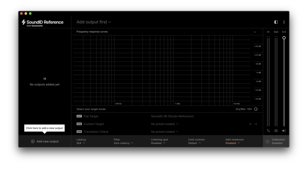Click the Frequency response curves title

pos(92,32)
